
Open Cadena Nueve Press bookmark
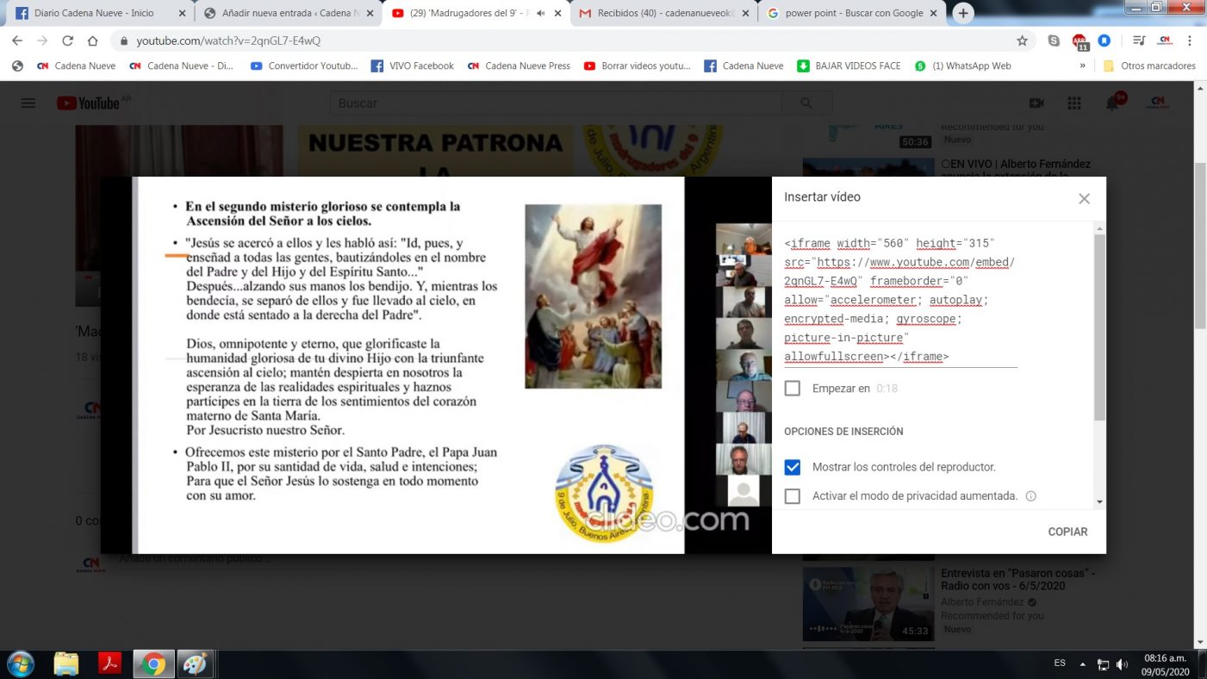tap(519, 65)
